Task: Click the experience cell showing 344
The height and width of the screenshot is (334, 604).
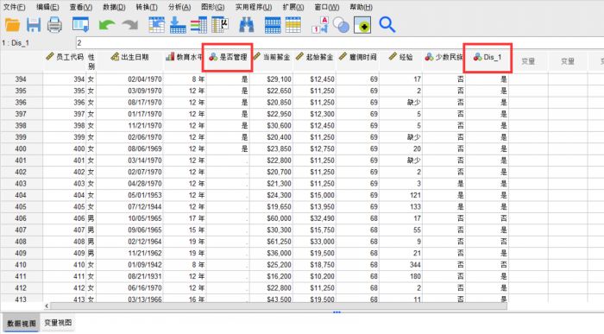Action: coord(400,265)
